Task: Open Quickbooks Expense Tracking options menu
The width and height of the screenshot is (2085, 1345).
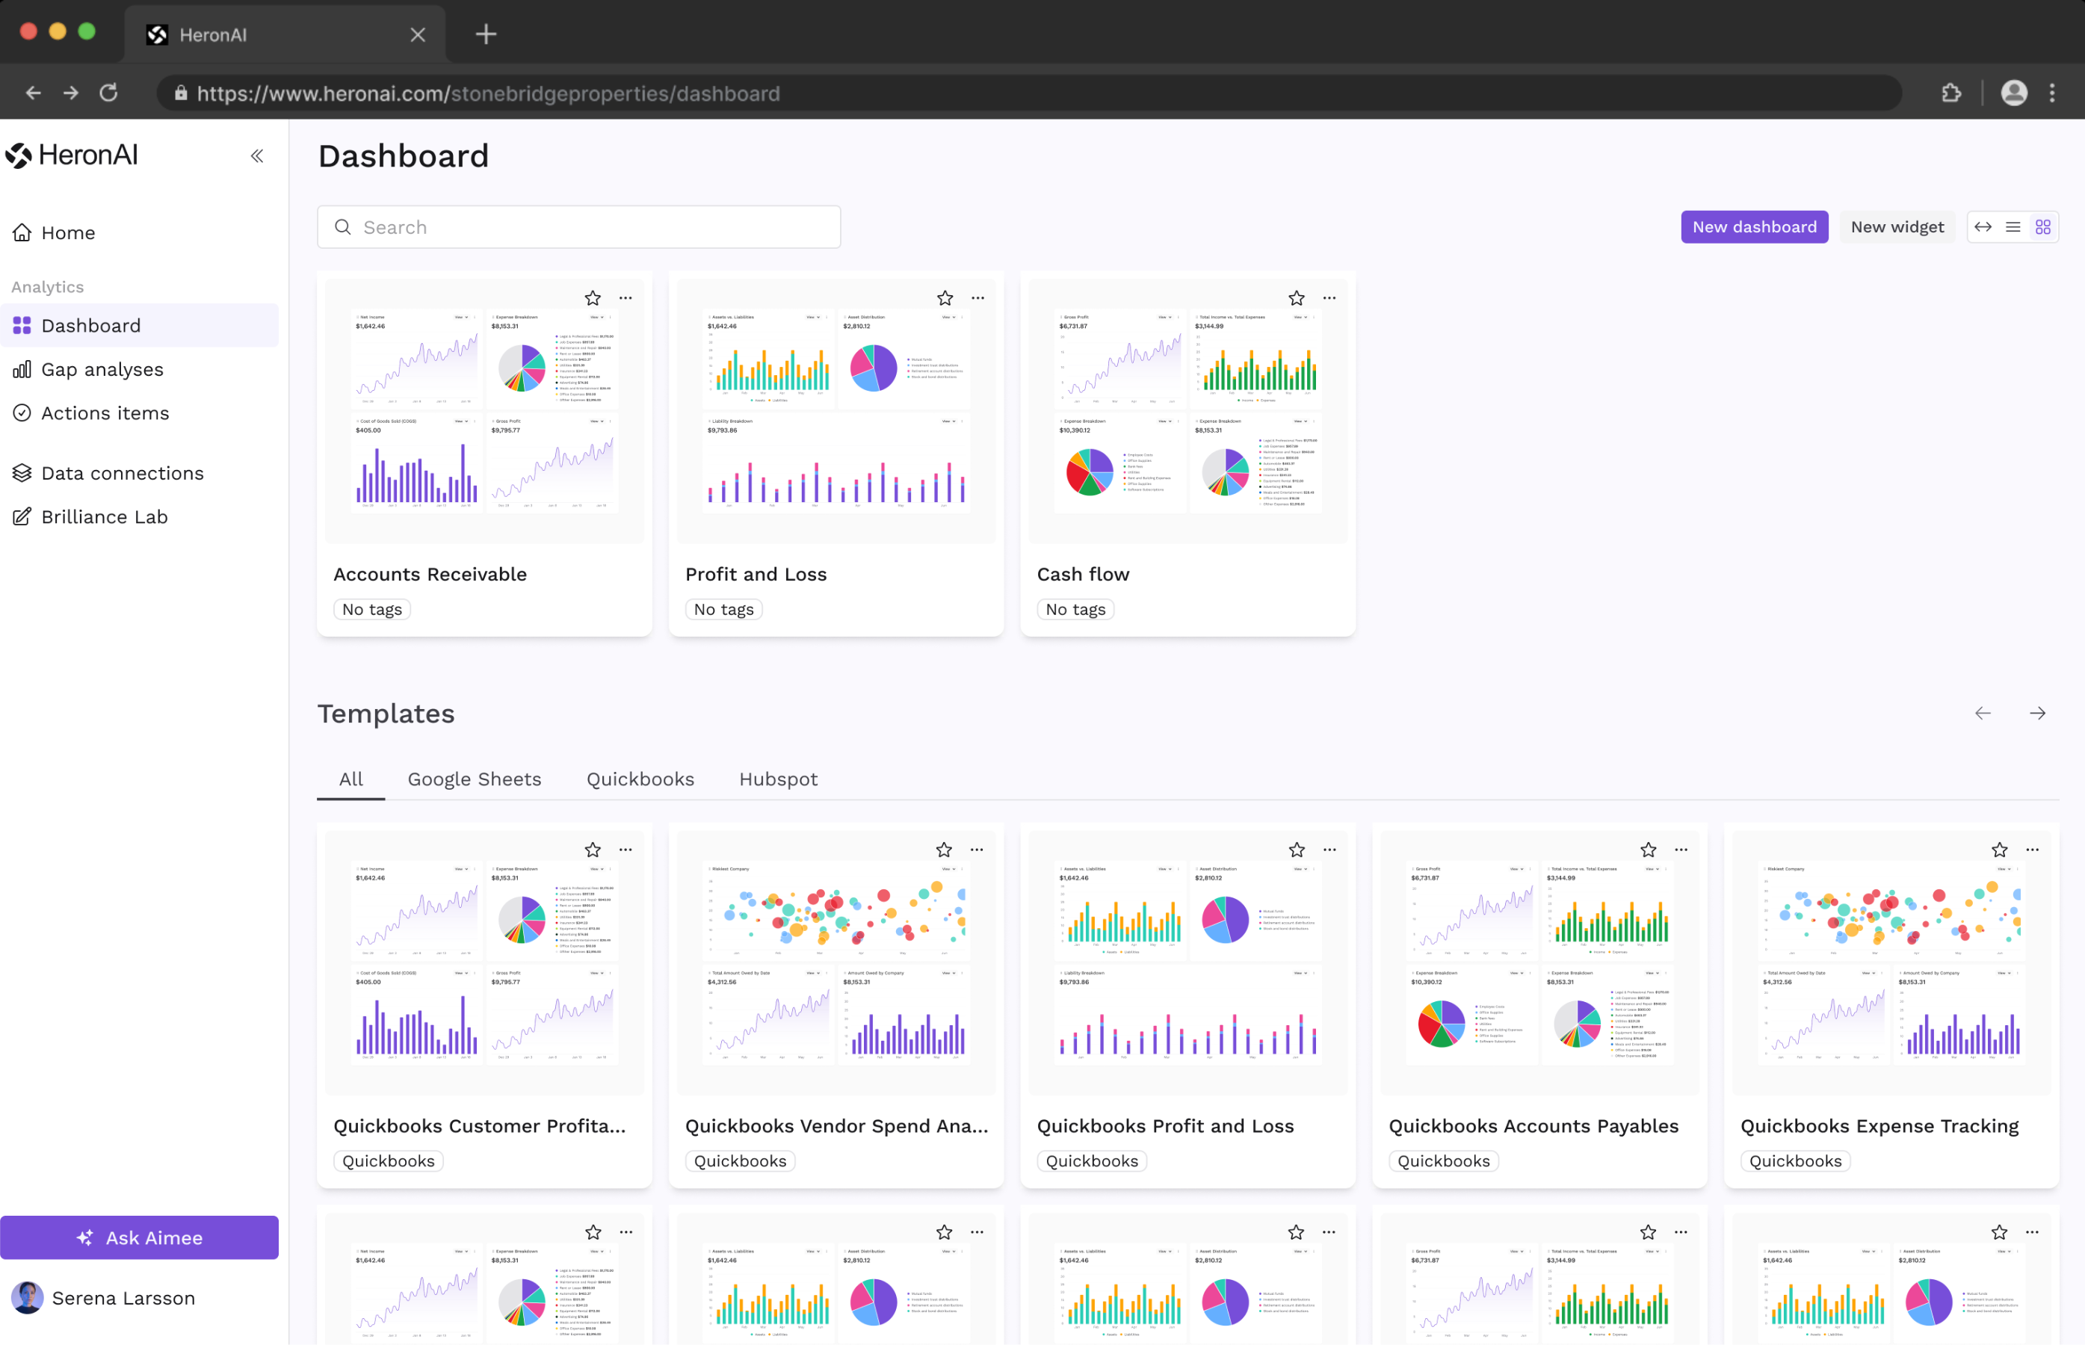Action: 2032,850
